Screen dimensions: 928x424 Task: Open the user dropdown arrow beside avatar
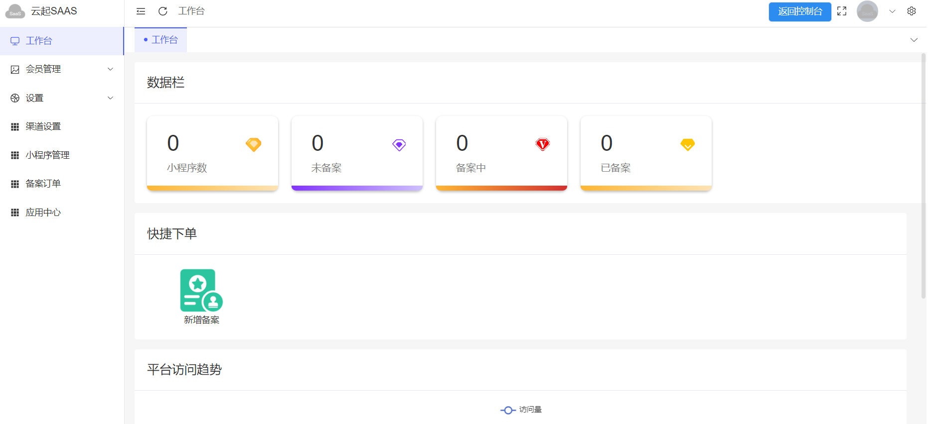[893, 11]
